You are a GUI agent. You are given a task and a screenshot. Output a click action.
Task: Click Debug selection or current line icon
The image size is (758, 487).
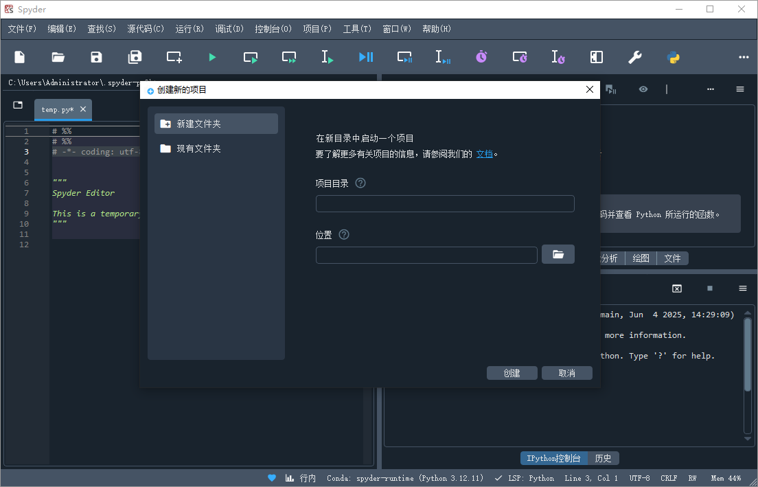tap(443, 57)
